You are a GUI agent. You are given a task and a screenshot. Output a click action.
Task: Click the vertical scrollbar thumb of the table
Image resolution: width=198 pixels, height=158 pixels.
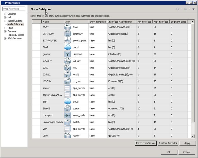tap(193, 73)
